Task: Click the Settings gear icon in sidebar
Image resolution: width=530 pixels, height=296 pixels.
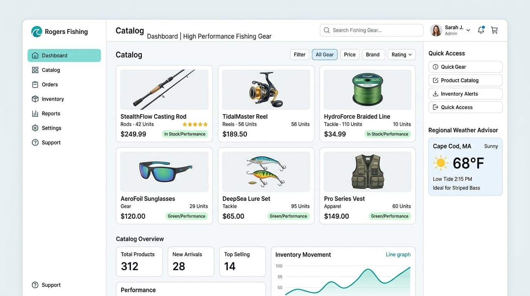Action: [35, 128]
